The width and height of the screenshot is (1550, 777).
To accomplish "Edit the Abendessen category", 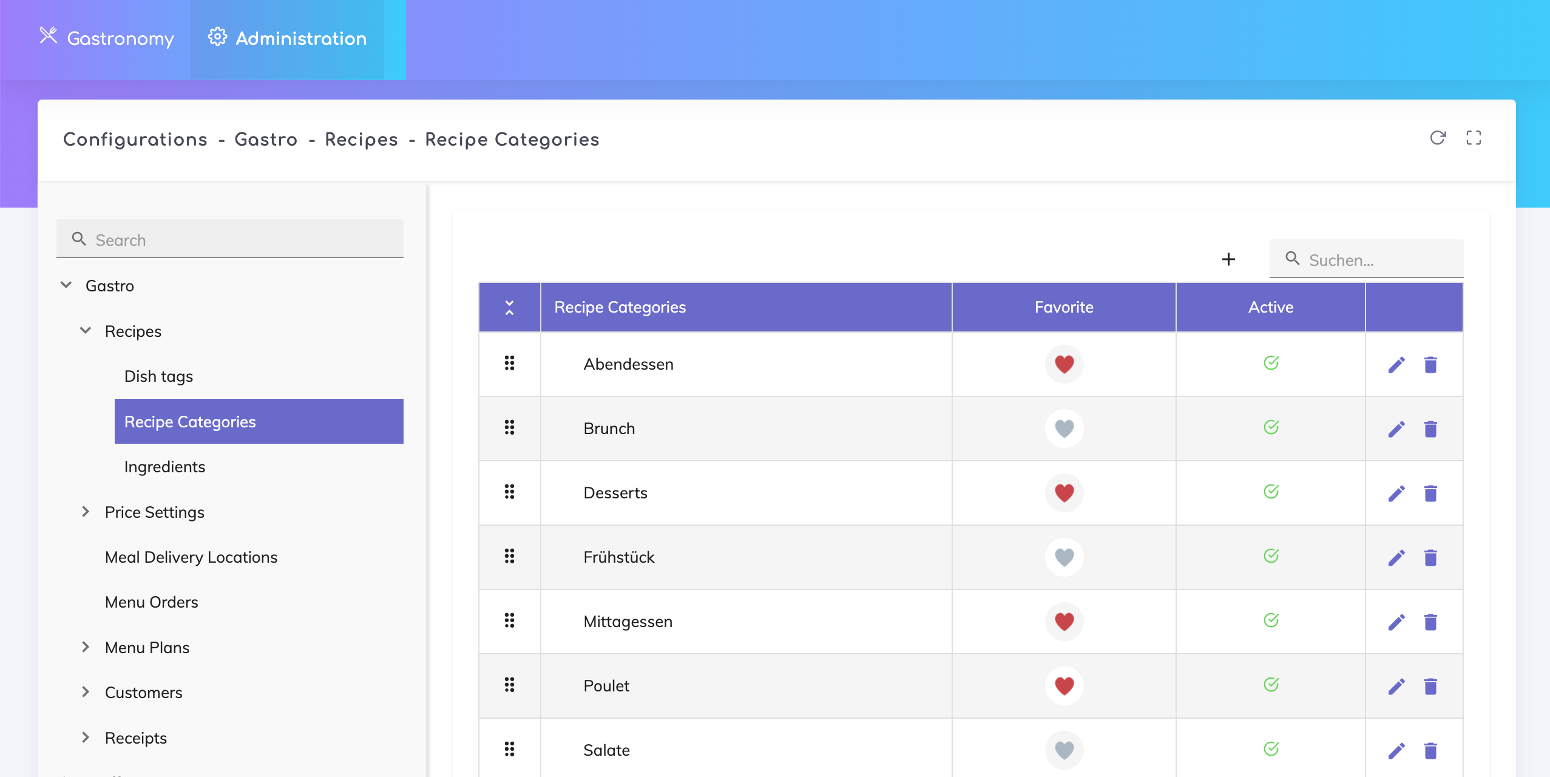I will [1396, 365].
